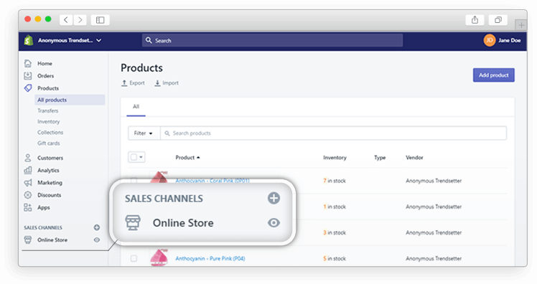
Task: Toggle the browser sidebar panel icon
Action: [x=100, y=20]
